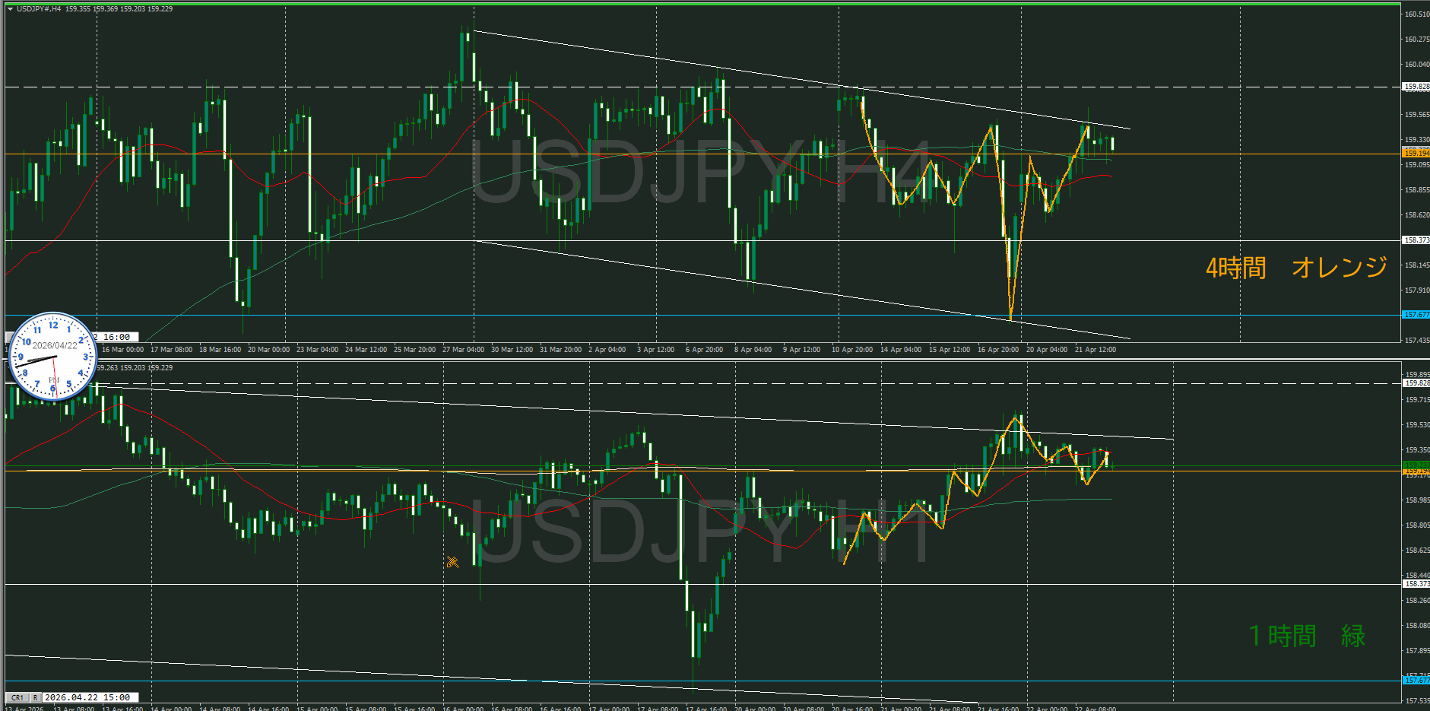Click the R button beside CR1
The image size is (1430, 711).
[x=35, y=697]
